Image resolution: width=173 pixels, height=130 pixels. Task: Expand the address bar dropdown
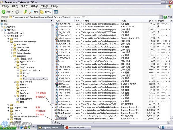[x=161, y=17]
